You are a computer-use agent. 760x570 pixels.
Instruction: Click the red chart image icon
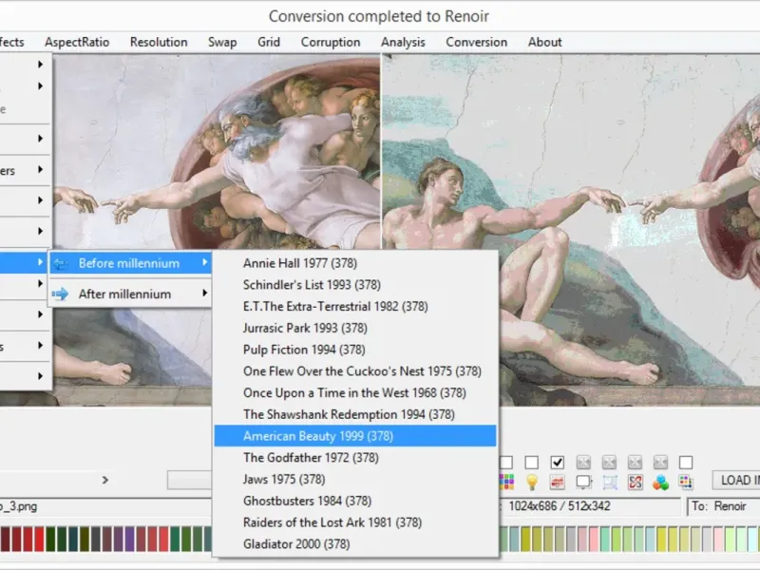click(x=558, y=482)
